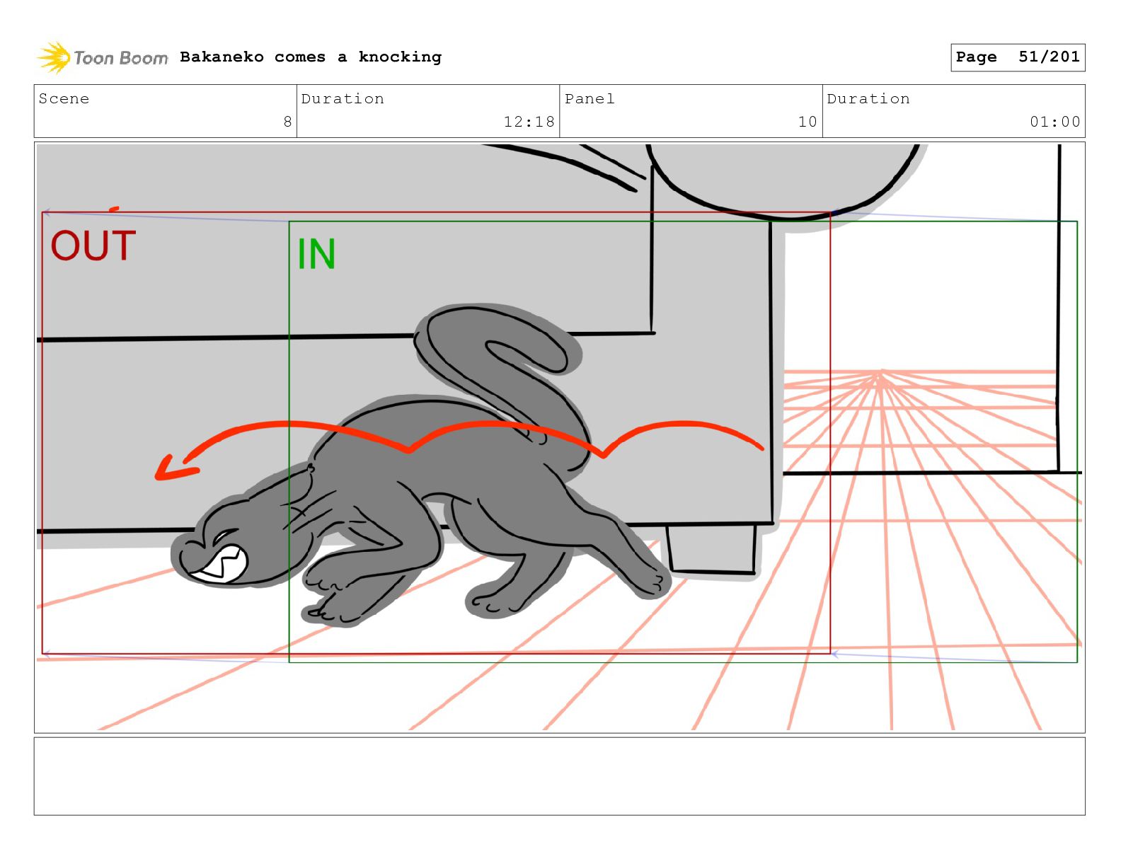Click the red 'OUT' camera label
1121x866 pixels.
[93, 246]
